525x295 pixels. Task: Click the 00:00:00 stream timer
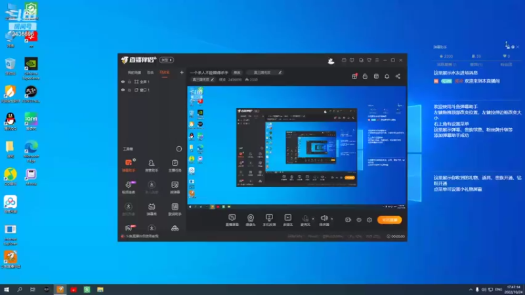pyautogui.click(x=396, y=236)
